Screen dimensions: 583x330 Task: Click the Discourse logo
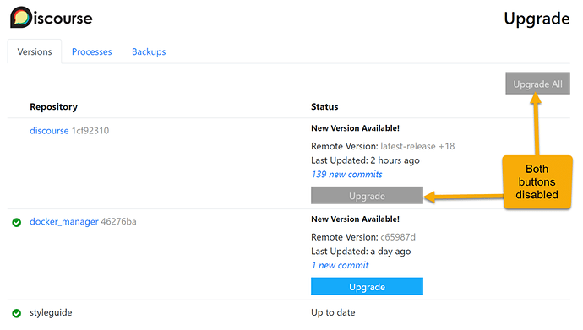click(x=52, y=18)
